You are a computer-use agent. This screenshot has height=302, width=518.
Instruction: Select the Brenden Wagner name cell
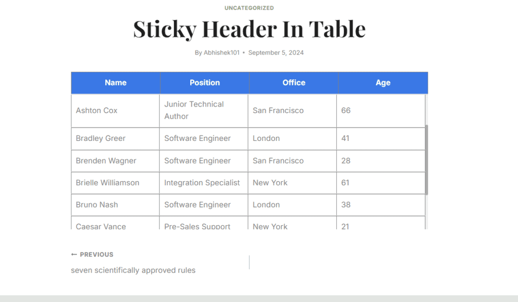click(x=115, y=161)
